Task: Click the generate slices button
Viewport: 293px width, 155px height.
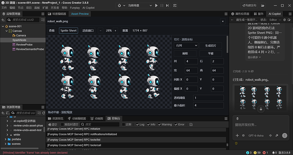Action: click(211, 46)
